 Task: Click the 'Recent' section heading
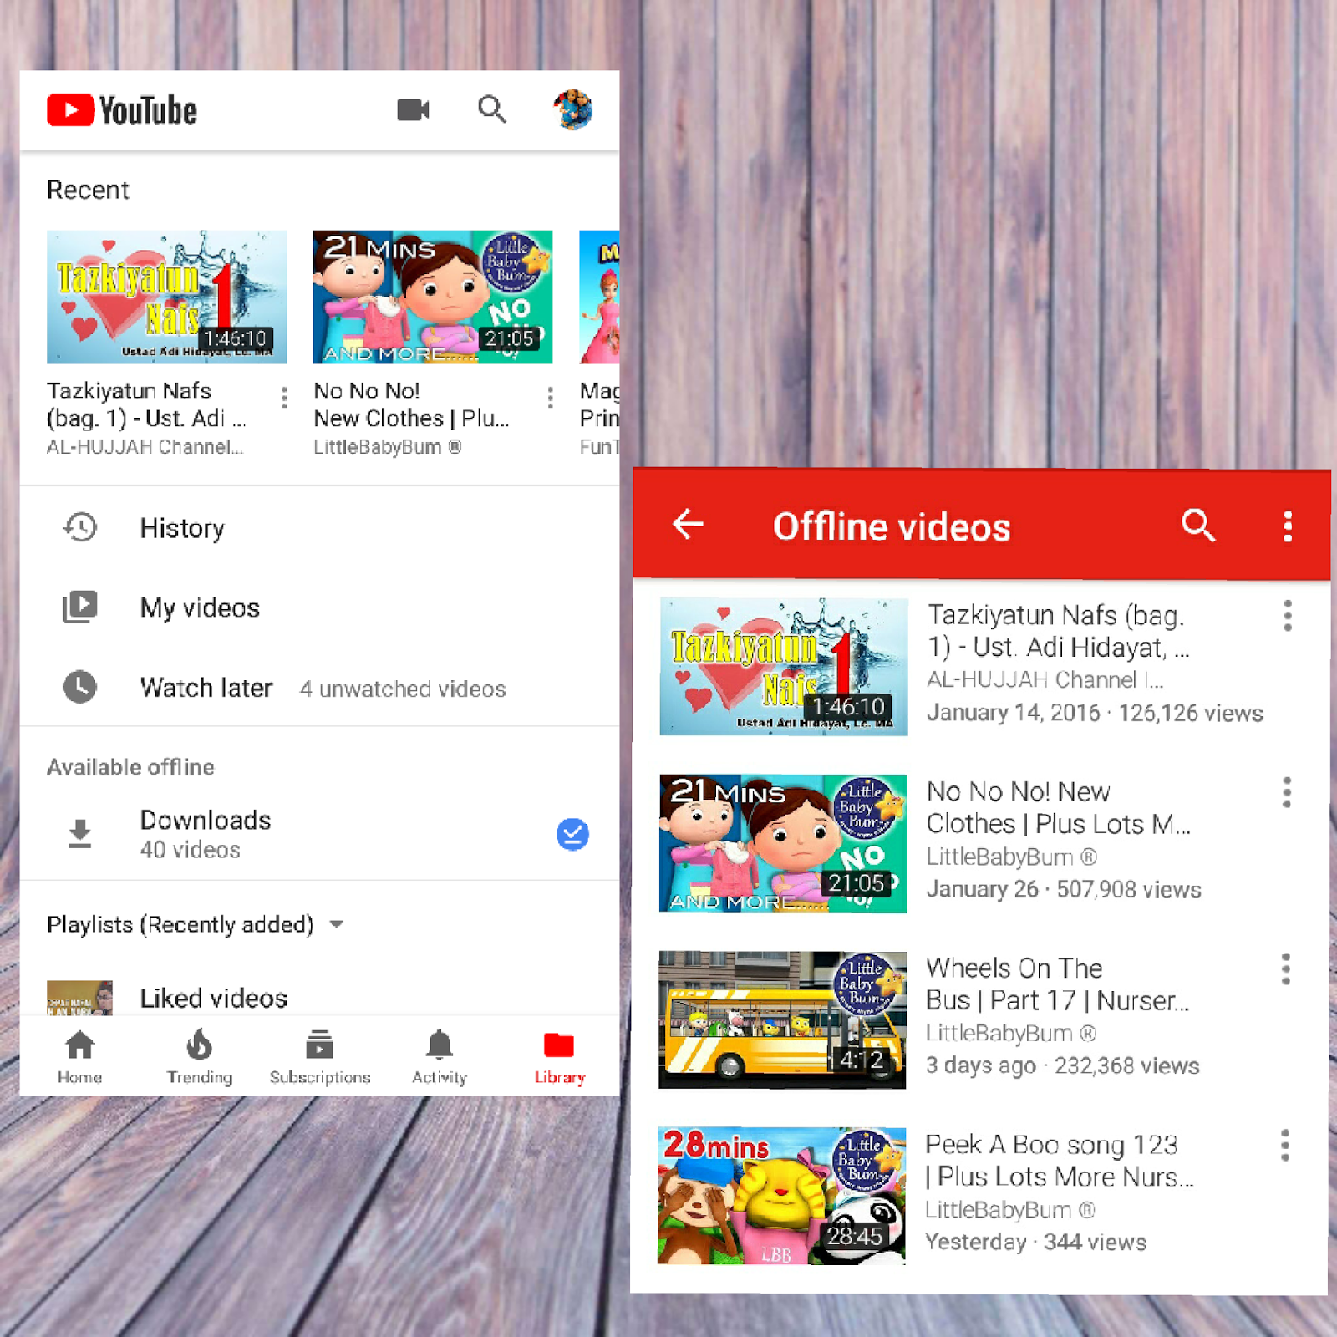[88, 190]
